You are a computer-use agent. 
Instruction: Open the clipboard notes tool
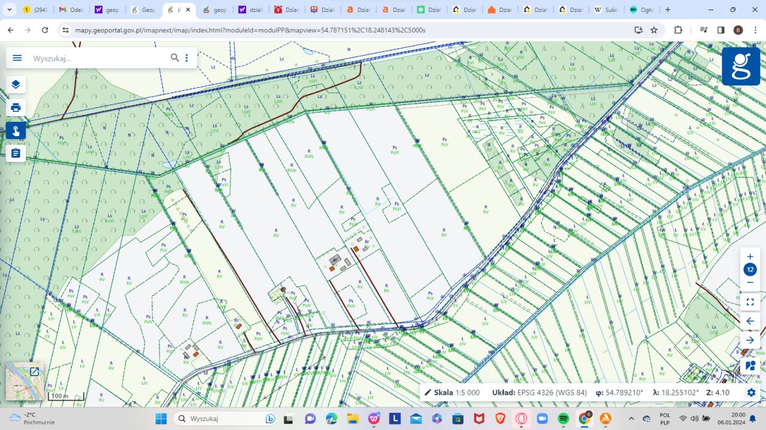point(16,153)
